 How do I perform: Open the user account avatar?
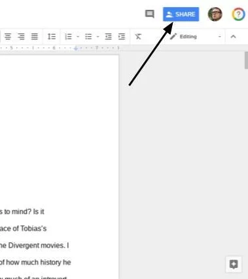pyautogui.click(x=215, y=14)
